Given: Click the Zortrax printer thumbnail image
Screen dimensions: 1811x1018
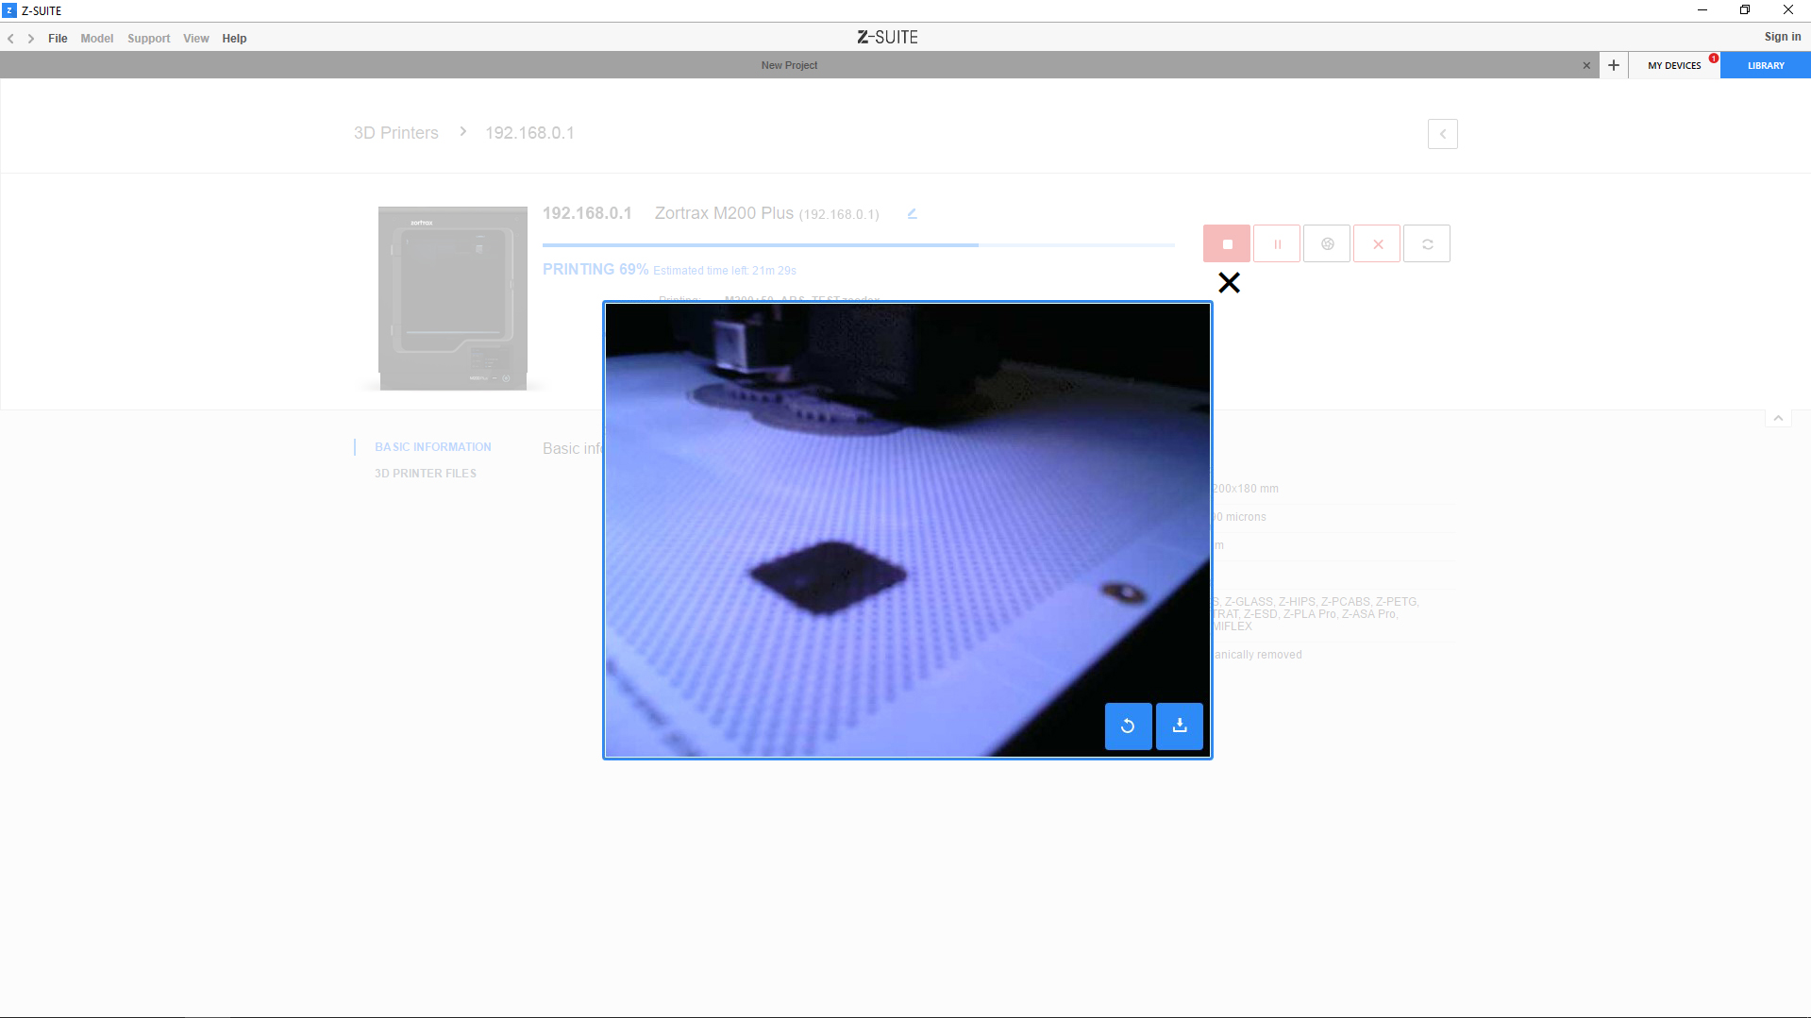Looking at the screenshot, I should [453, 298].
